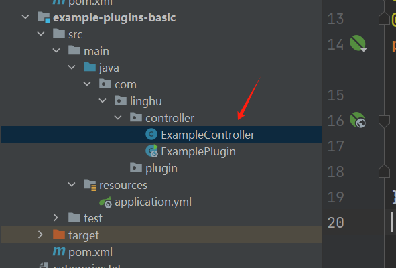Click the example-plugins-basic module icon
Image resolution: width=396 pixels, height=268 pixels.
click(x=44, y=17)
